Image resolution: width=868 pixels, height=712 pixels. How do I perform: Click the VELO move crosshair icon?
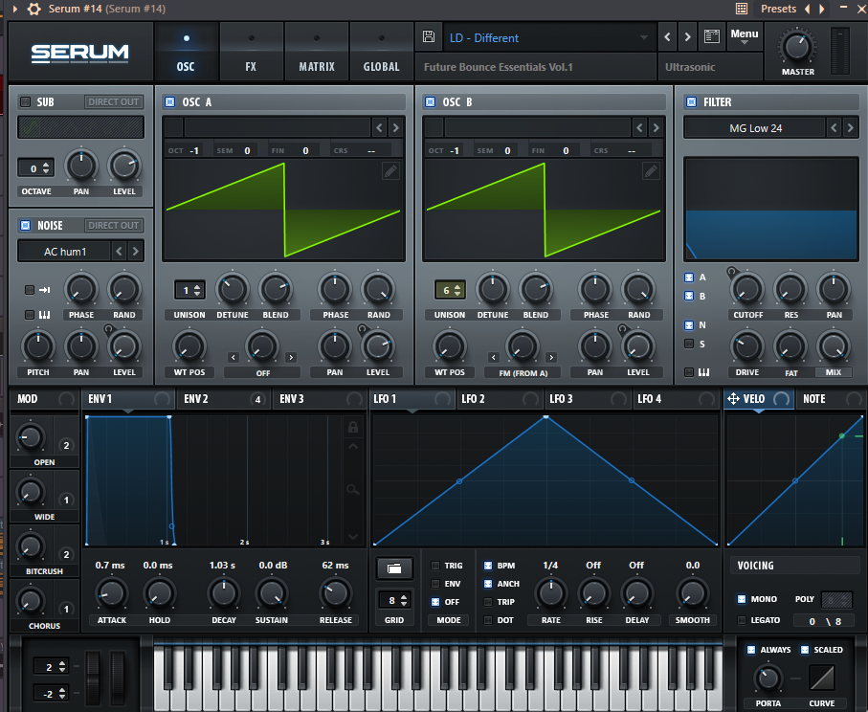pyautogui.click(x=733, y=399)
